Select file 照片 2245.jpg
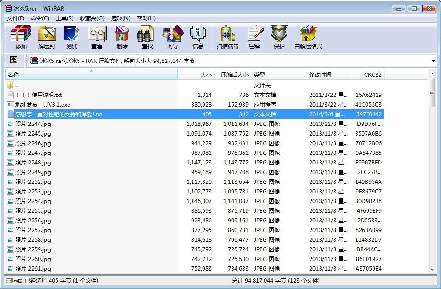Screen dimensions: 441x289 click(x=195, y=133)
